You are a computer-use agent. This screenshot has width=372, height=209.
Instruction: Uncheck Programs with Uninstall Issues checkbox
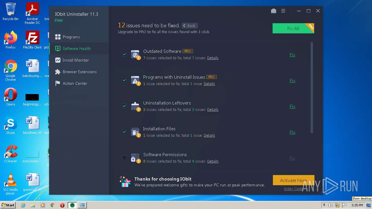(x=124, y=80)
